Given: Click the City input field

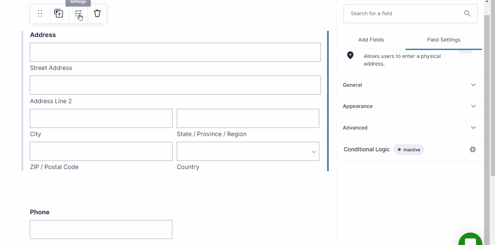Looking at the screenshot, I should 101,118.
